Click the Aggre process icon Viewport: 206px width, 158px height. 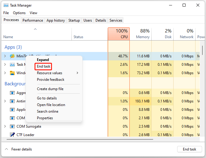12,93
